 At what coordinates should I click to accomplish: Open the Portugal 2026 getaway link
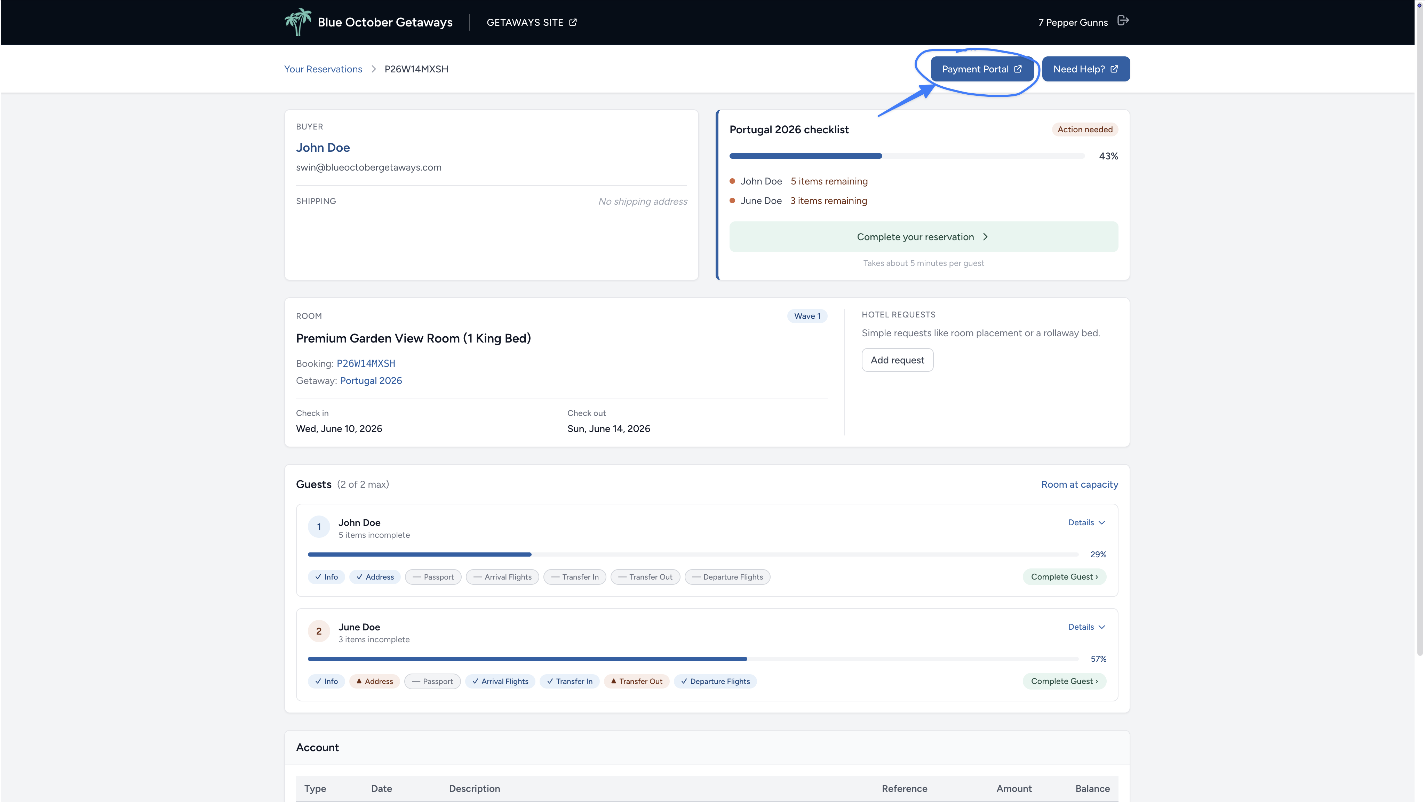coord(371,381)
